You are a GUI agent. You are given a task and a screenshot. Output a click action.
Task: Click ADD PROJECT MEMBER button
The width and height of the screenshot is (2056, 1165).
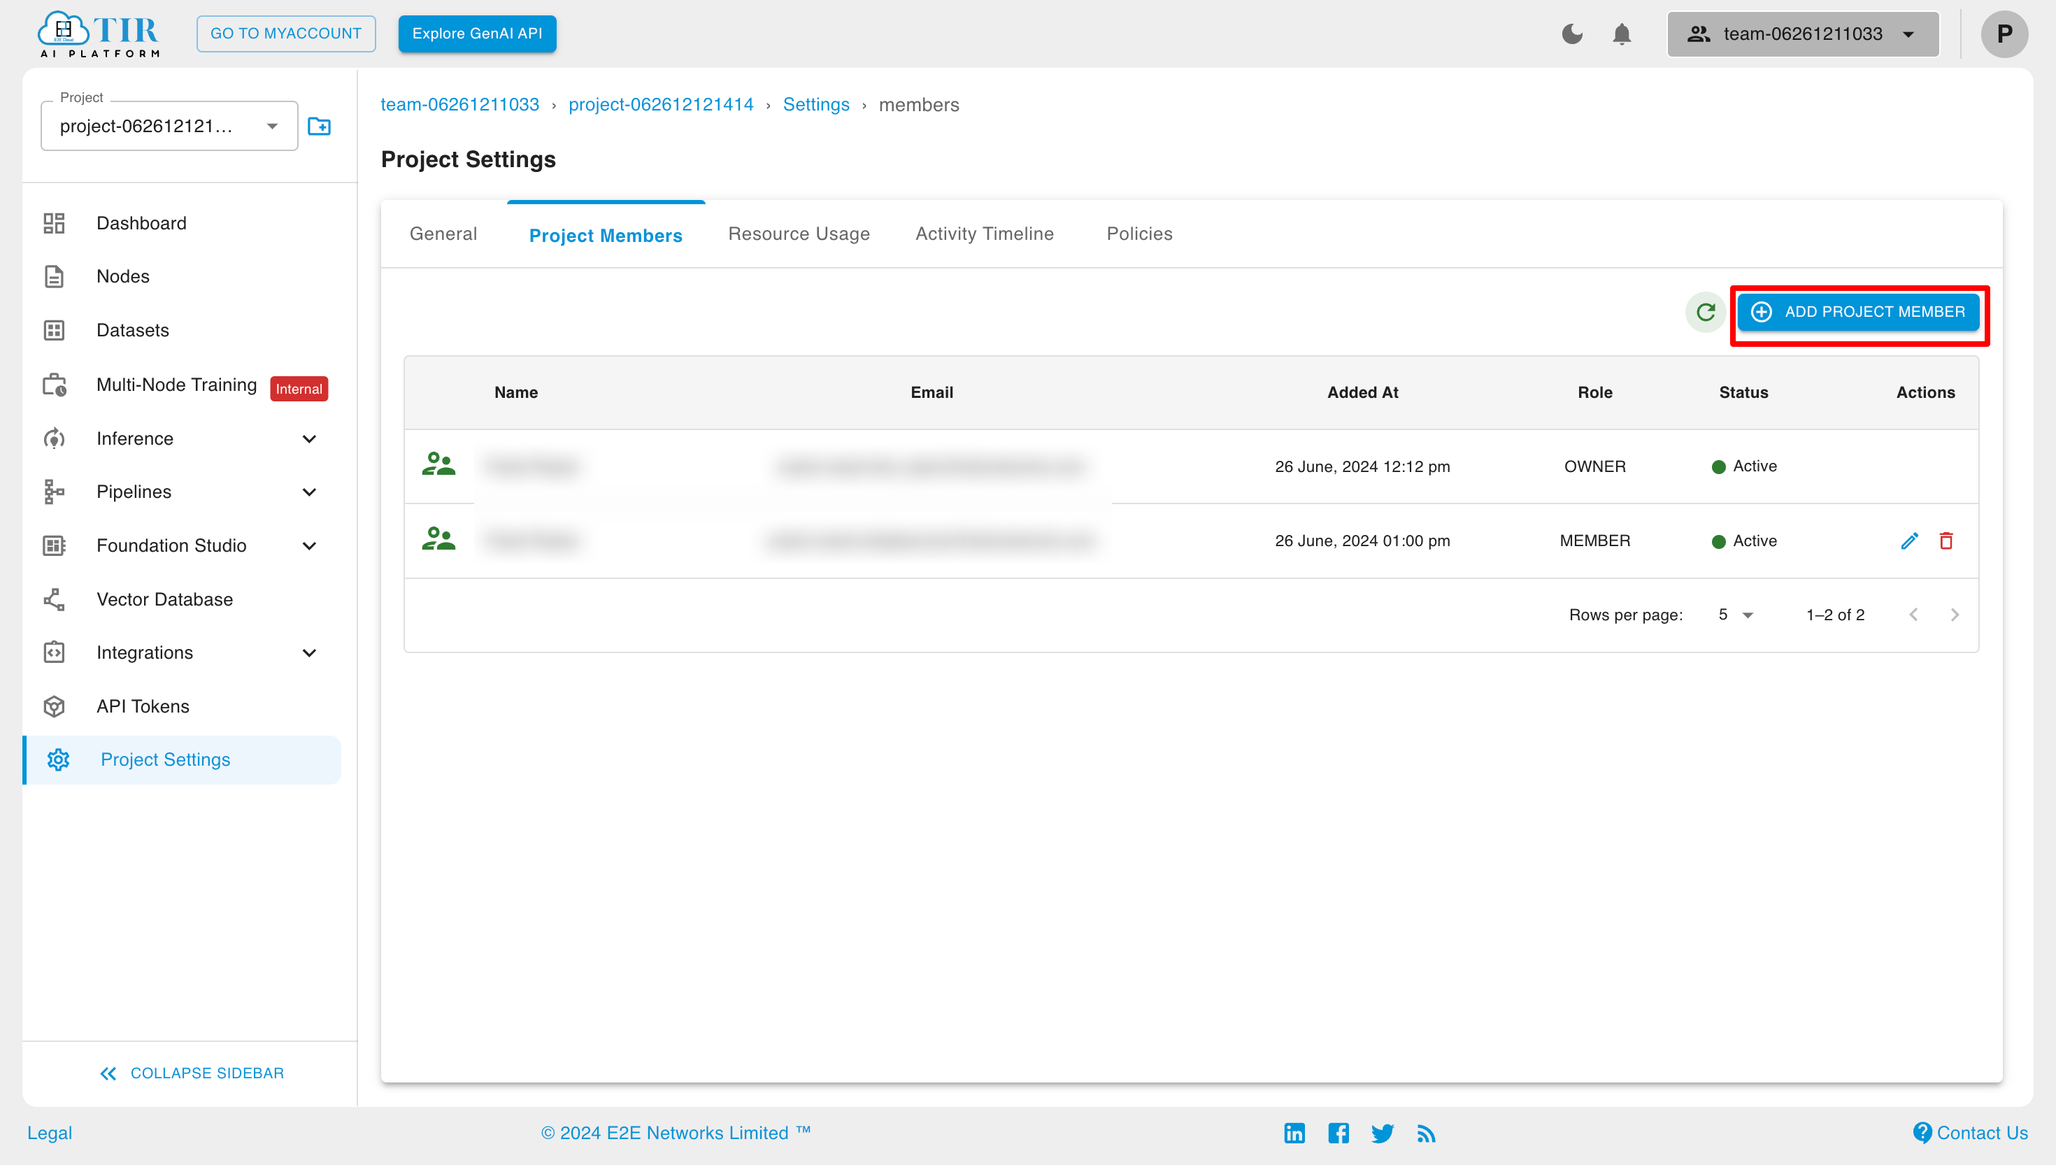pyautogui.click(x=1858, y=312)
